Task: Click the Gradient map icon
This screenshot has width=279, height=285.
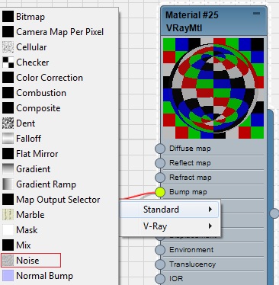Action: click(8, 169)
